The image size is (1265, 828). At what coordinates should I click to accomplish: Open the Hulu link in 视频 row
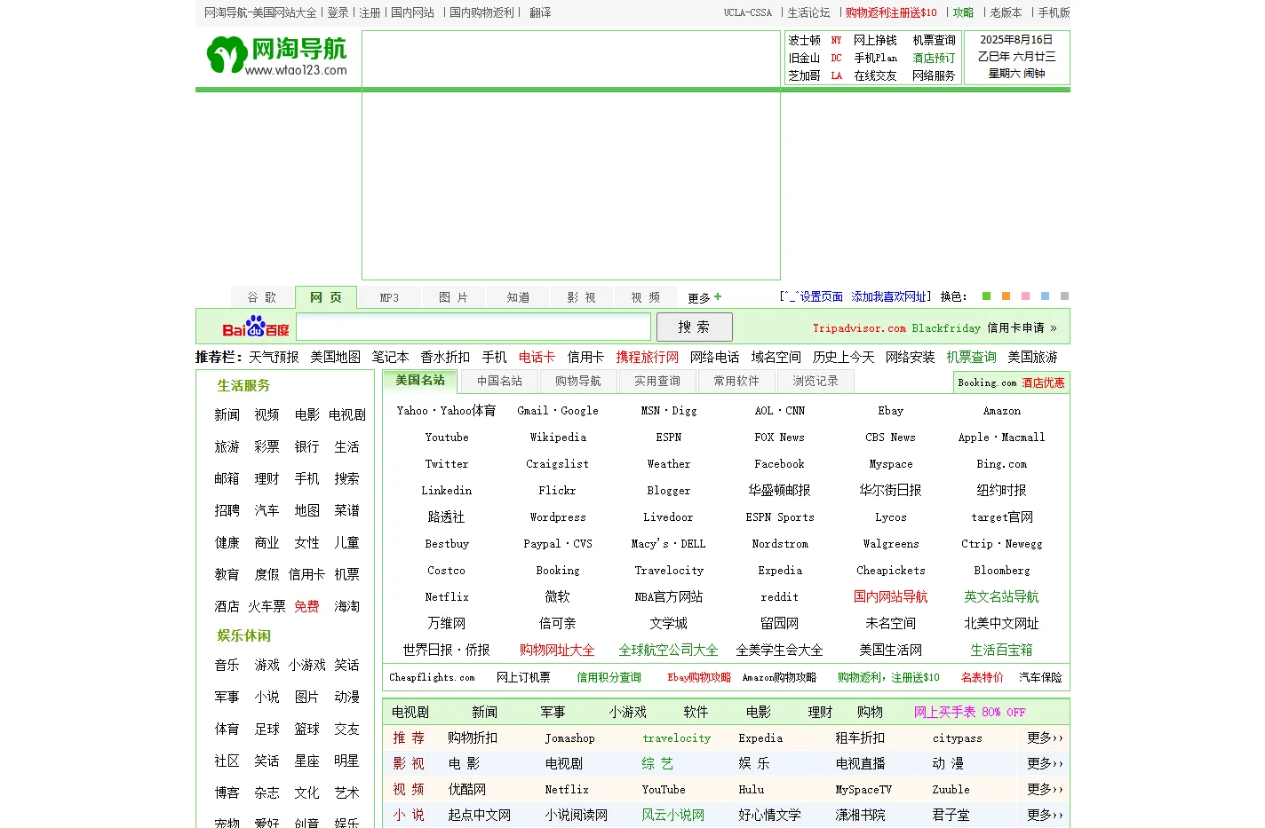pyautogui.click(x=752, y=789)
